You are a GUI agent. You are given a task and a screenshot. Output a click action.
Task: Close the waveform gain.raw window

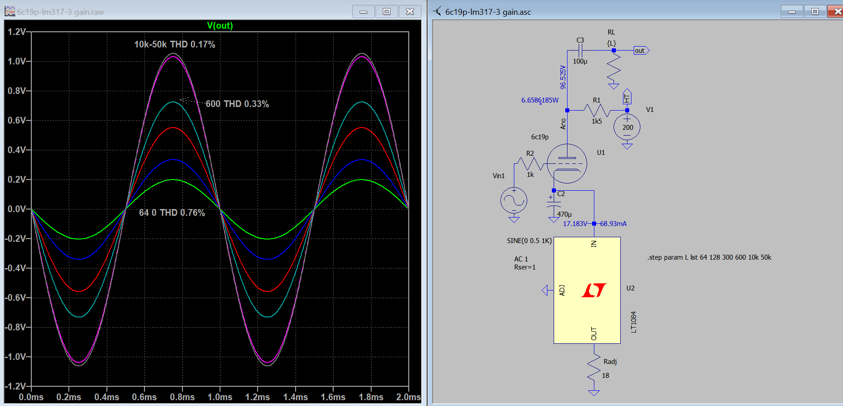(x=410, y=12)
